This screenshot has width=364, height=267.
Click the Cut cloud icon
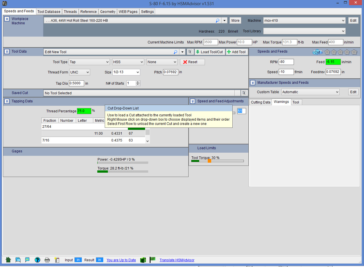click(x=317, y=52)
